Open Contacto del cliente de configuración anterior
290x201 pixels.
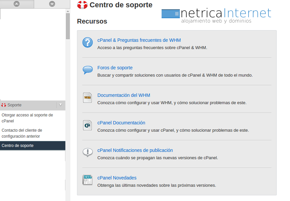[x=22, y=133]
